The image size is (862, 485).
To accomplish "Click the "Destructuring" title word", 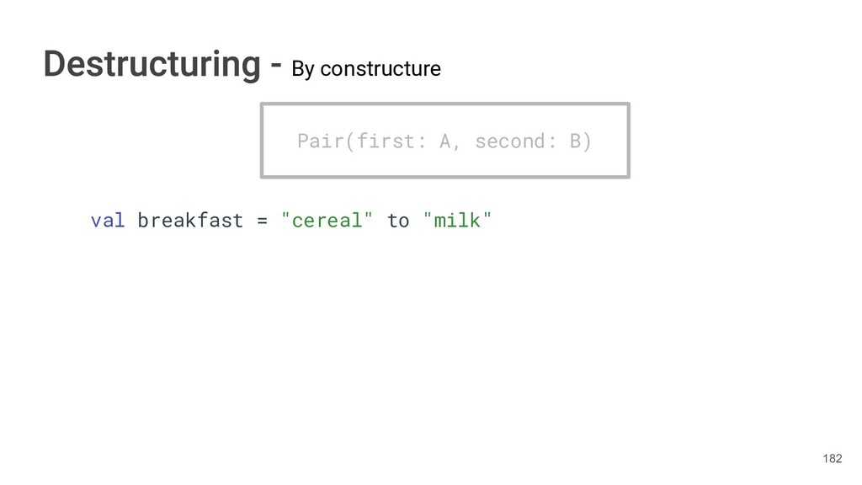I will pyautogui.click(x=152, y=65).
